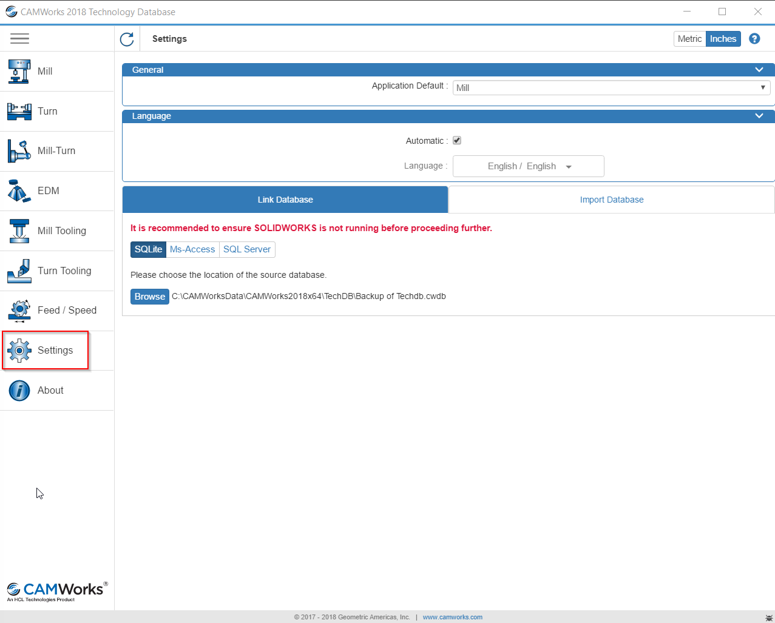Viewport: 775px width, 623px height.
Task: Go to Turn Tooling
Action: pyautogui.click(x=57, y=271)
